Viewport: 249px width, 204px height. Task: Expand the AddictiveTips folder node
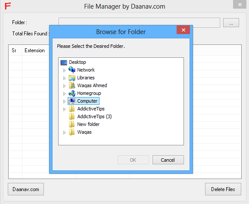[x=64, y=109]
